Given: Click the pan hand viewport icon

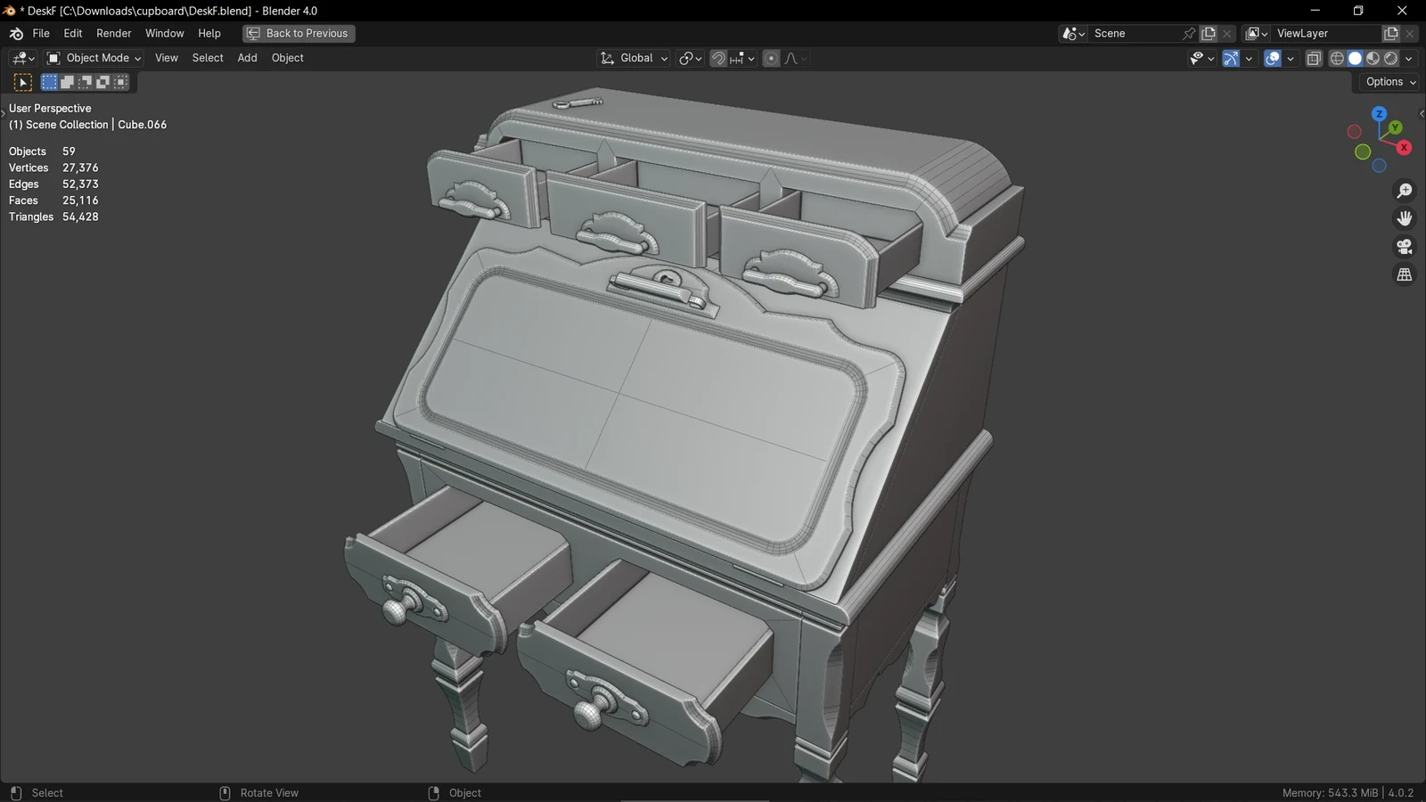Looking at the screenshot, I should pos(1405,218).
